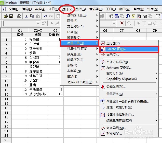Click cell containing 爪母螺纹坏

click(38, 94)
